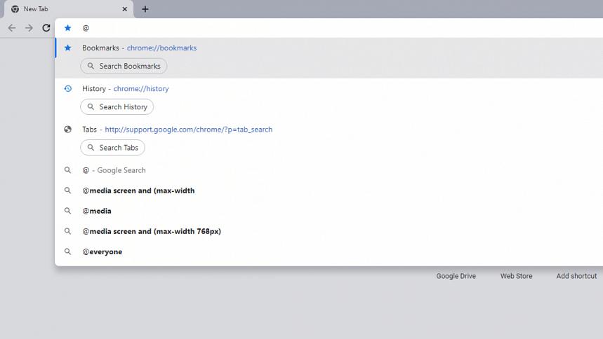
Task: Click the Bookmarks suggestion star icon
Action: (67, 48)
